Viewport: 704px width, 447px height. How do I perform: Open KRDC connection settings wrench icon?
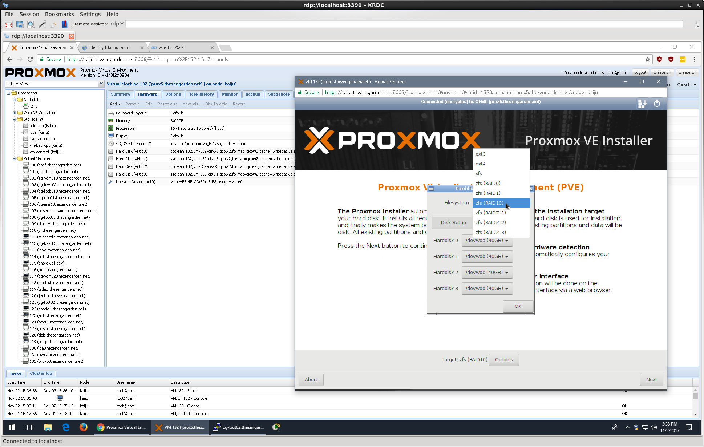tap(43, 24)
